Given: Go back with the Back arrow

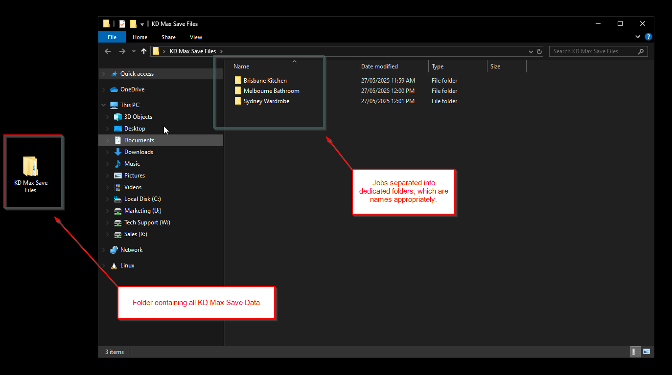Looking at the screenshot, I should tap(108, 51).
